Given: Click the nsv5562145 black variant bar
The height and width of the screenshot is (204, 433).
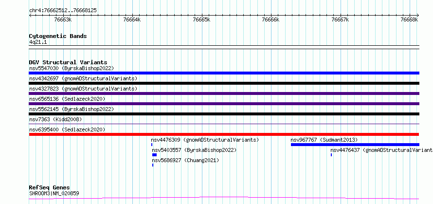Looking at the screenshot, I should tap(224, 114).
